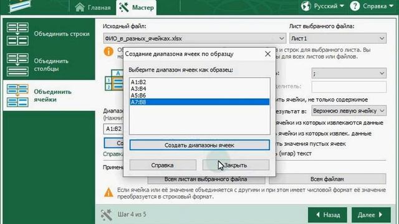Click the A1:B2 range input field

tap(113, 129)
